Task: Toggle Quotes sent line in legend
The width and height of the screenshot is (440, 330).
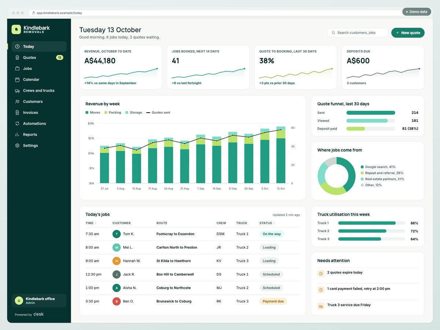Action: 158,113
